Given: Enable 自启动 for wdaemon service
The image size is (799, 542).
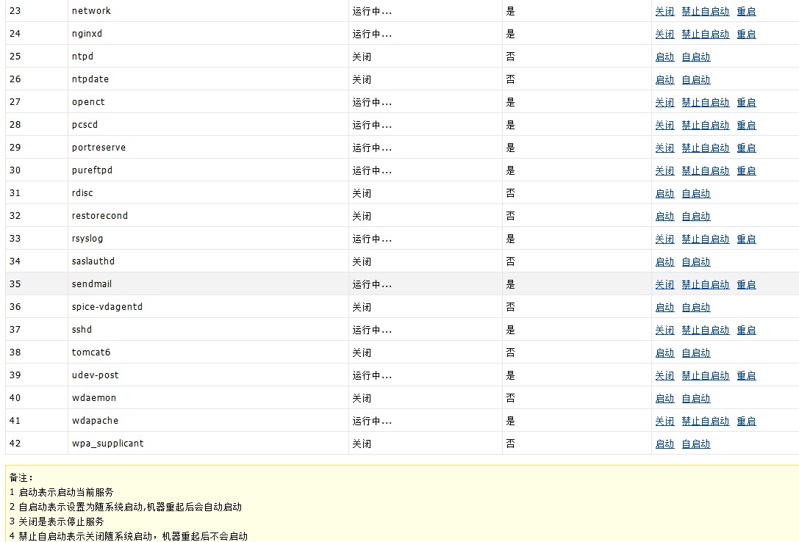Looking at the screenshot, I should click(695, 398).
